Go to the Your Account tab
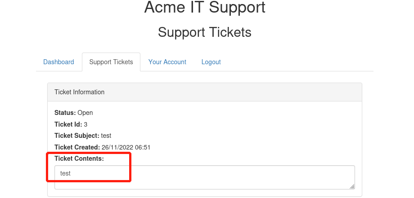414x198 pixels. pos(167,62)
